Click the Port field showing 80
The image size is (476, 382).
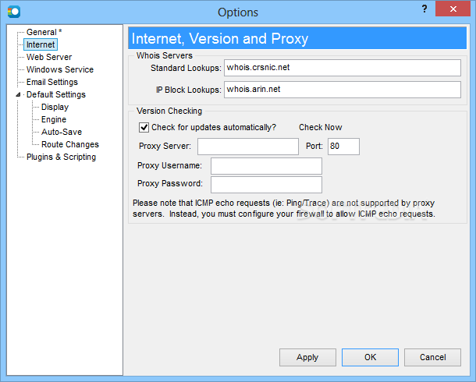pos(343,147)
